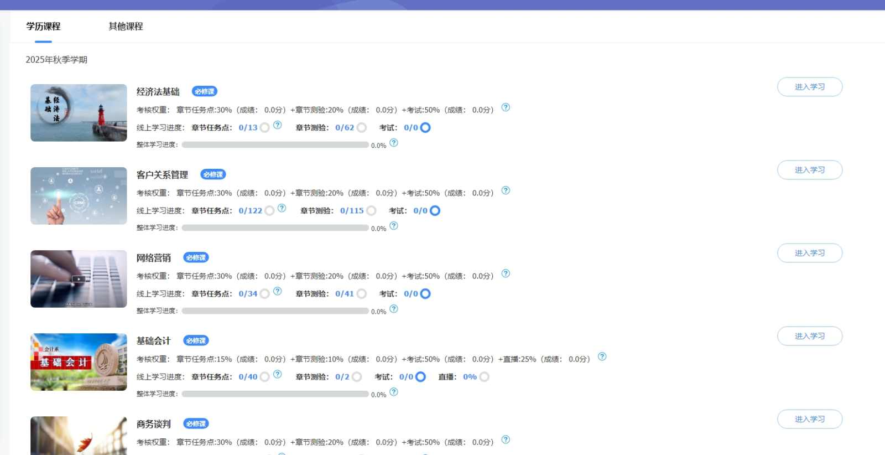Enter study for the 经济法基础 course

pyautogui.click(x=809, y=87)
